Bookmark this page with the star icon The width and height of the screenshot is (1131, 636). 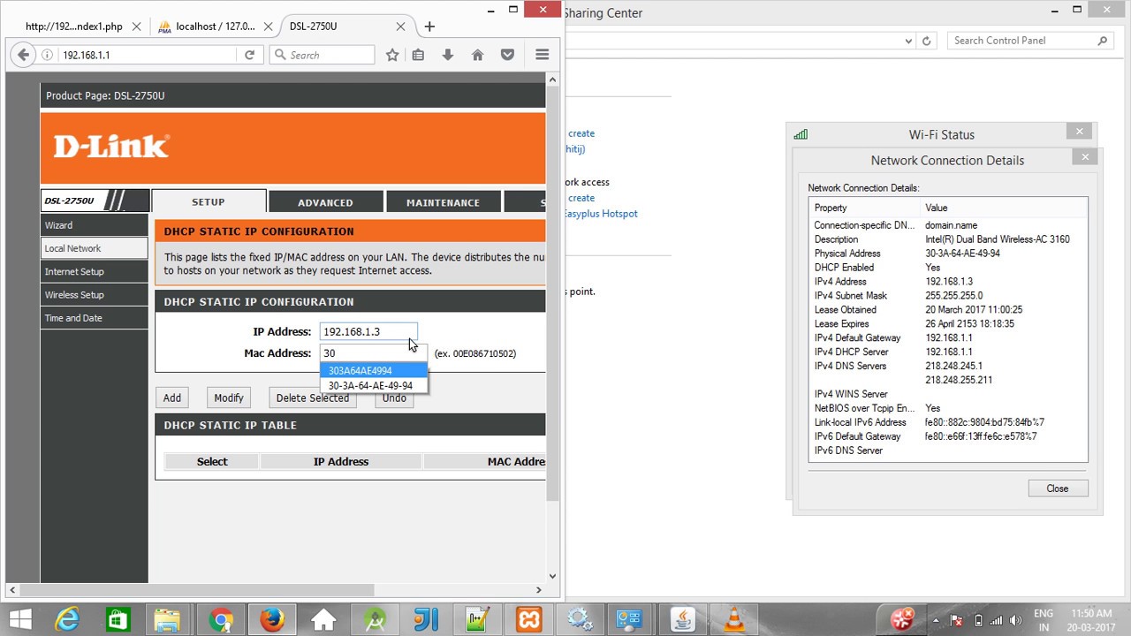pos(392,55)
